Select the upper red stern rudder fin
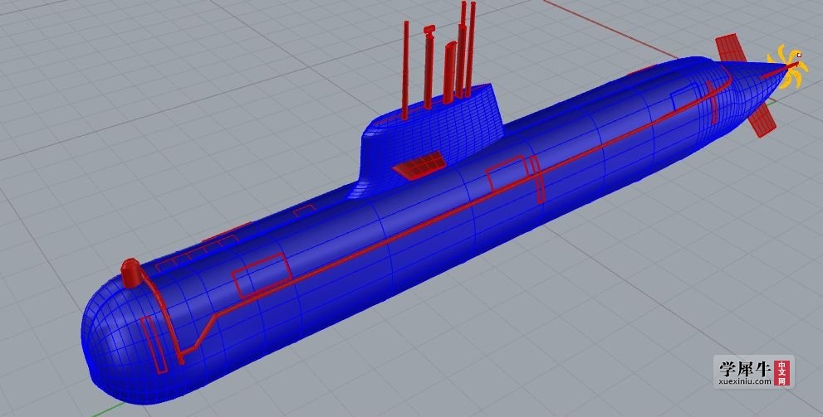823x417 pixels. pos(731,48)
